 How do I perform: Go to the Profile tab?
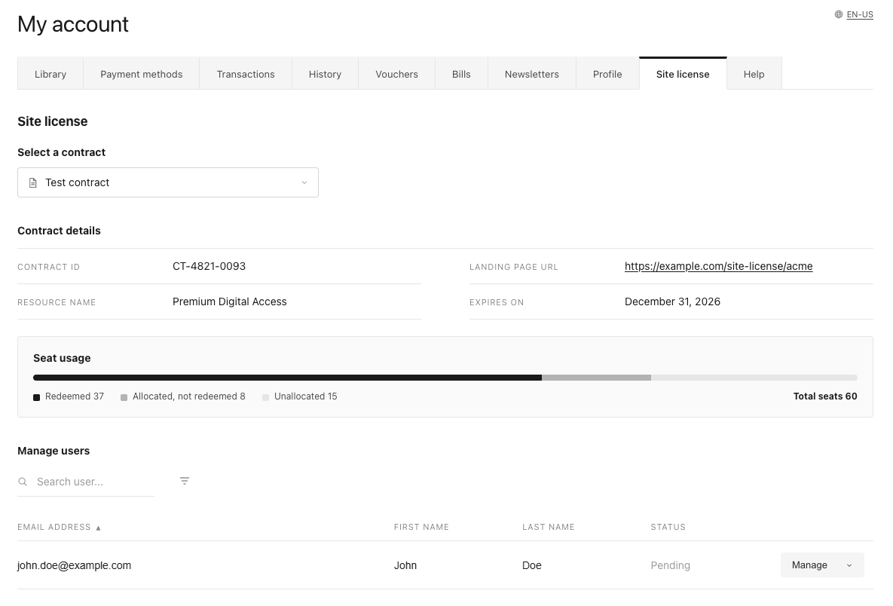[x=607, y=74]
